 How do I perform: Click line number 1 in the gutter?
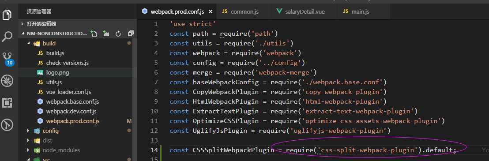[156, 24]
